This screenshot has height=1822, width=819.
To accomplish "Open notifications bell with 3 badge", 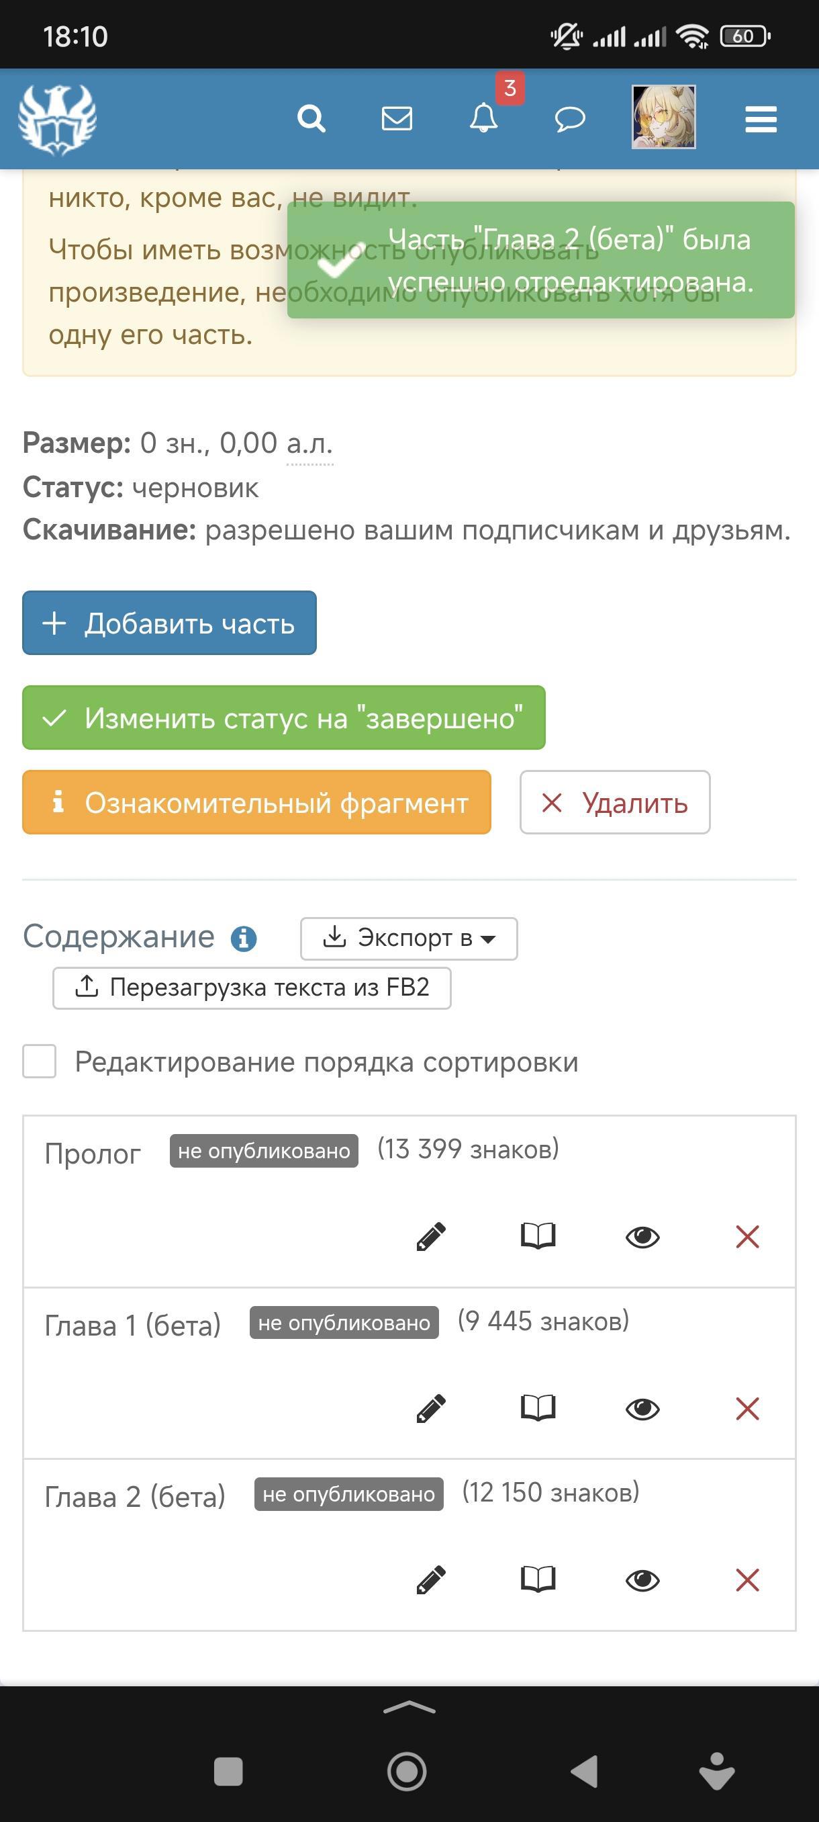I will (484, 118).
